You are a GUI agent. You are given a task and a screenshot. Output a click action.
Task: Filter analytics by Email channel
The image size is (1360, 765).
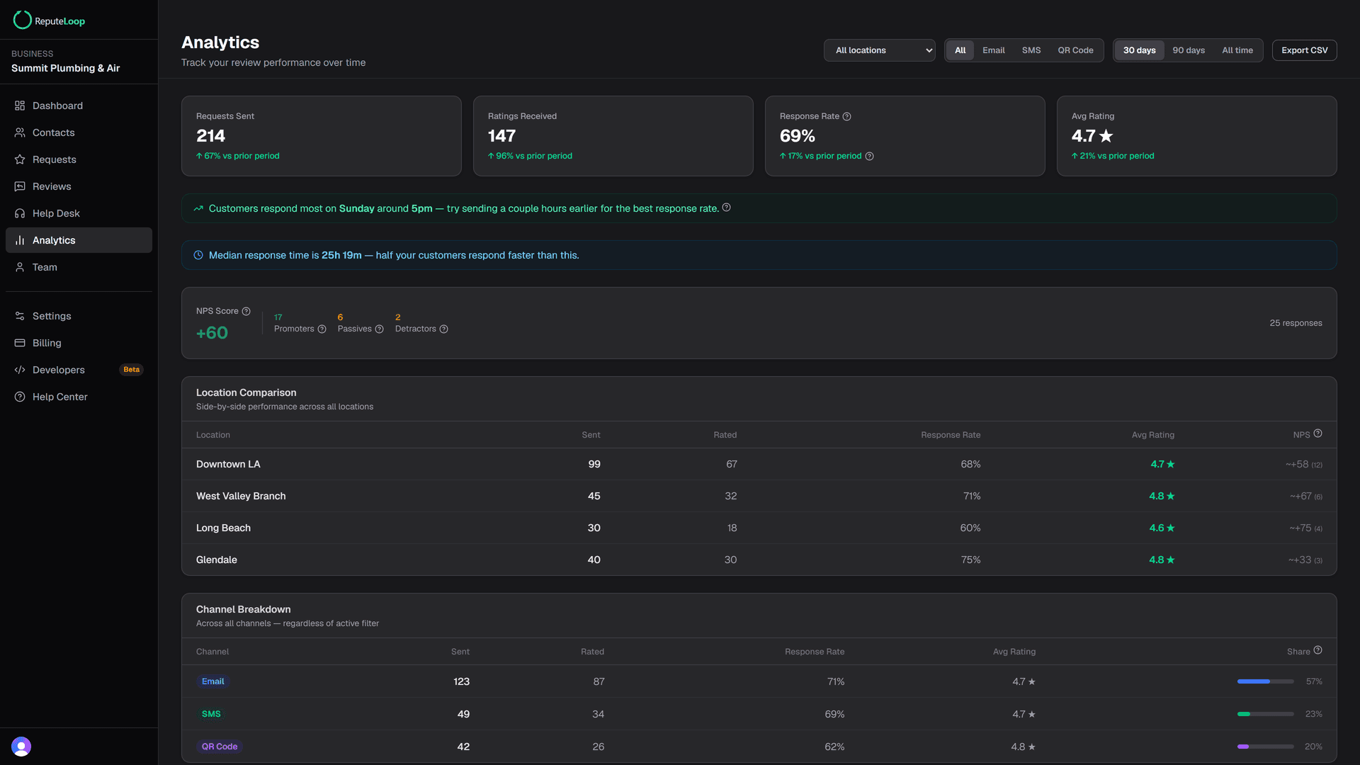993,50
